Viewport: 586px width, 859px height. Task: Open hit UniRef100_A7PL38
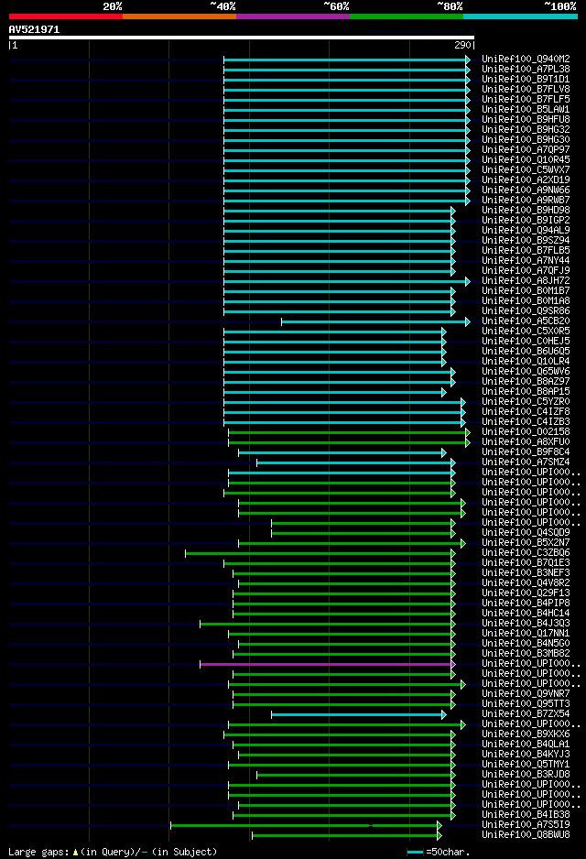pyautogui.click(x=526, y=69)
